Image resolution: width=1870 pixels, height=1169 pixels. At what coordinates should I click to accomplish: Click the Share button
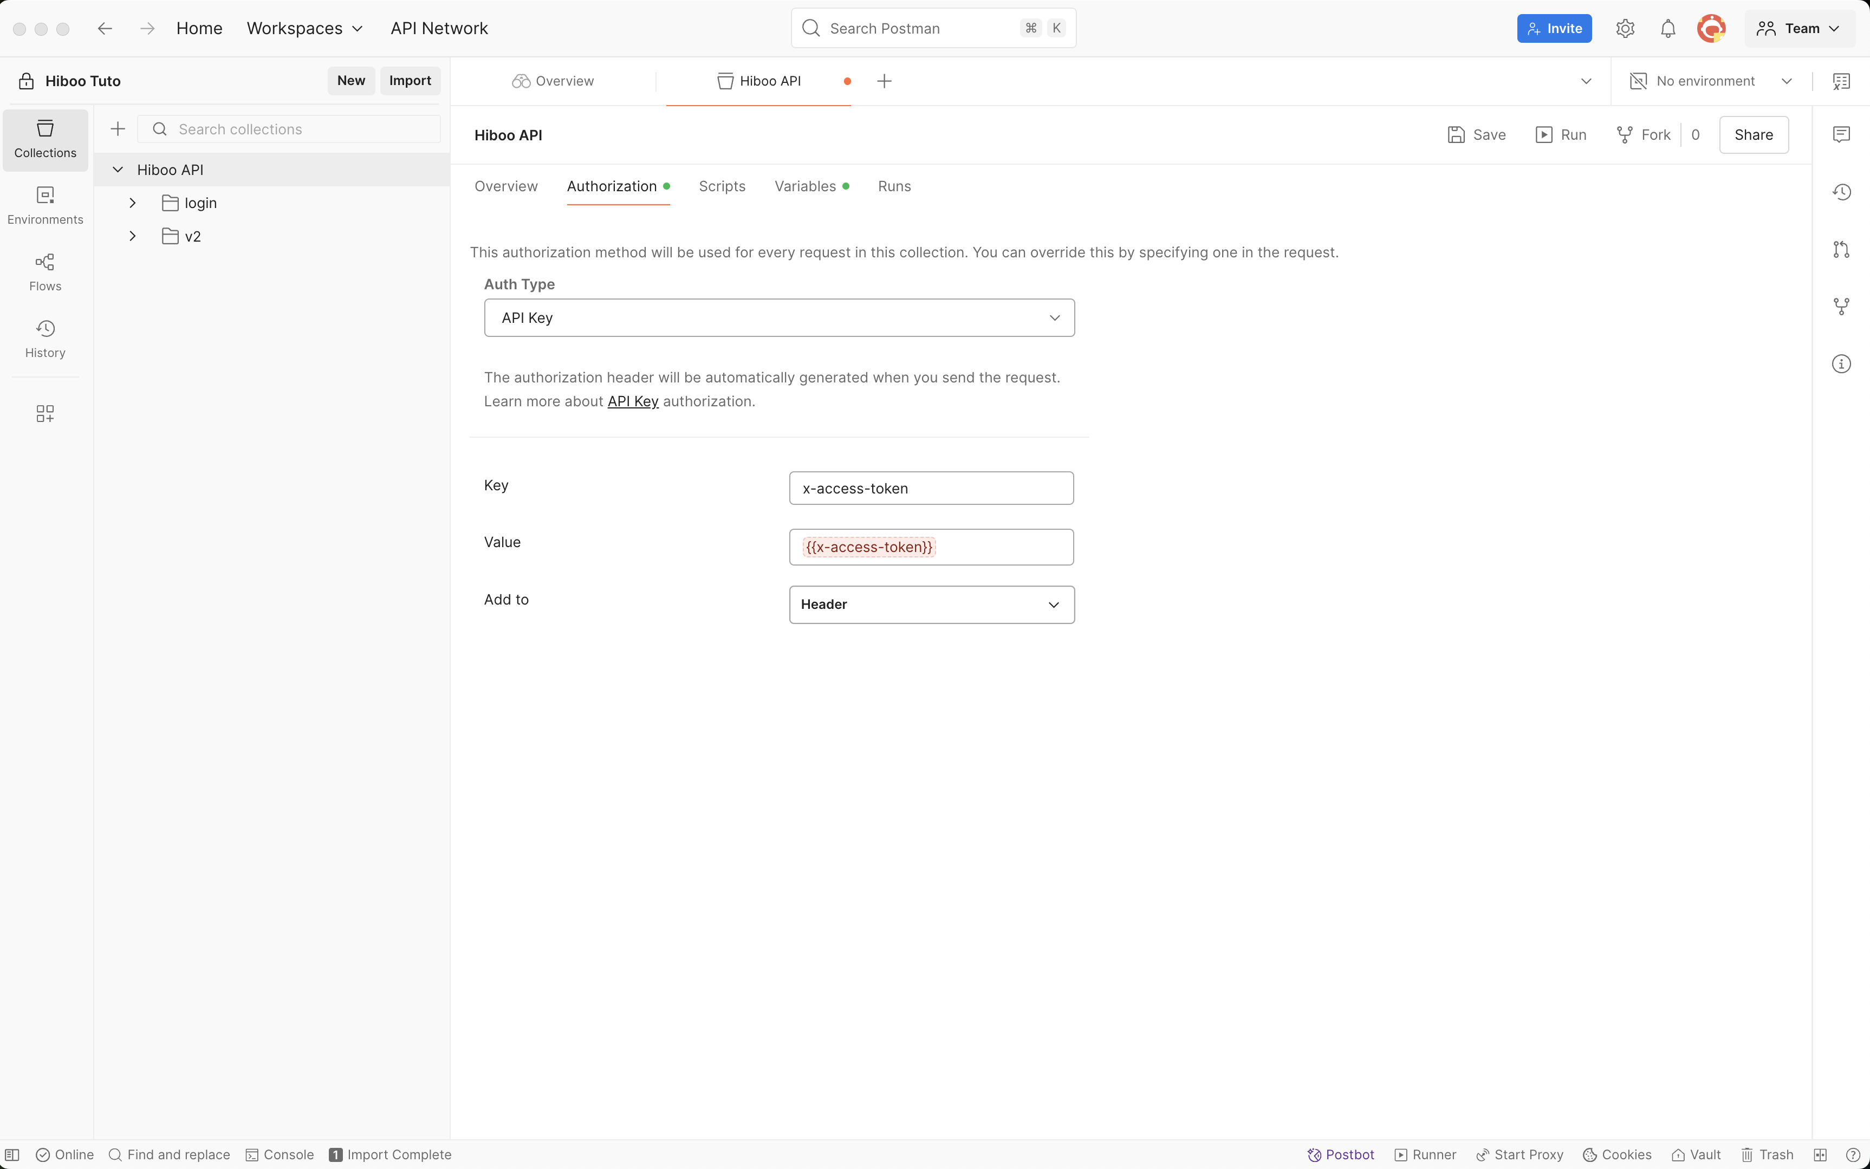[x=1754, y=134]
